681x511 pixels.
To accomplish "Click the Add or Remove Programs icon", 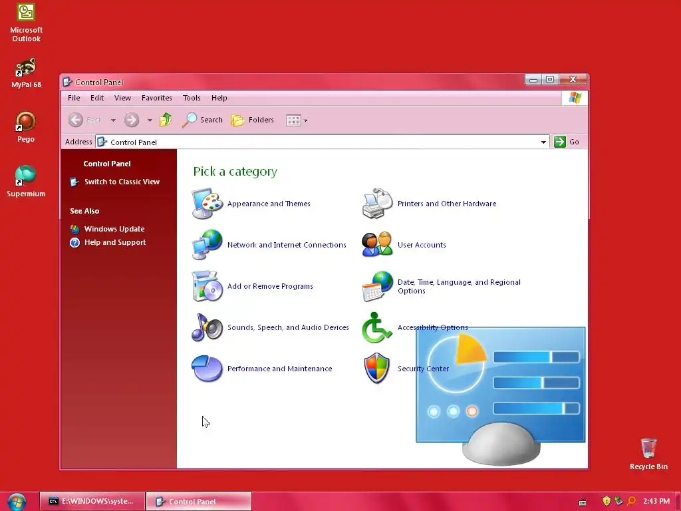I will tap(207, 286).
